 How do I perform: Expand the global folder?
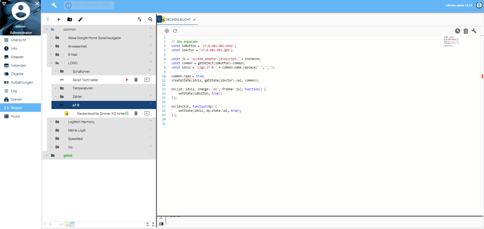point(47,155)
